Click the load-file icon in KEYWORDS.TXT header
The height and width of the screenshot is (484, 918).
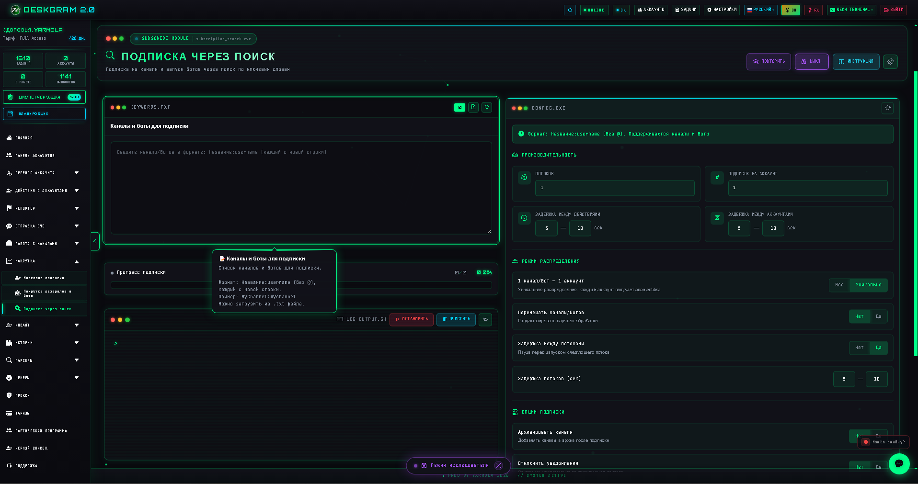tap(473, 107)
